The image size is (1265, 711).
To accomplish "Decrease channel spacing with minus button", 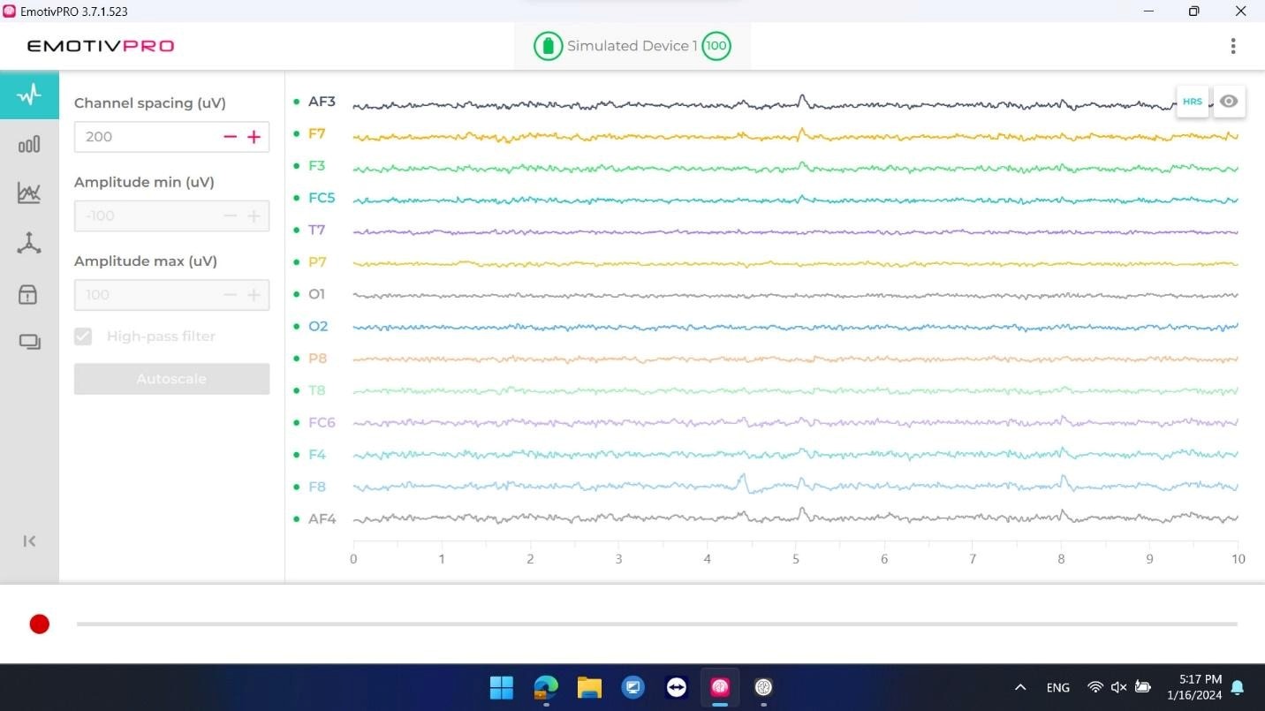I will [x=231, y=137].
